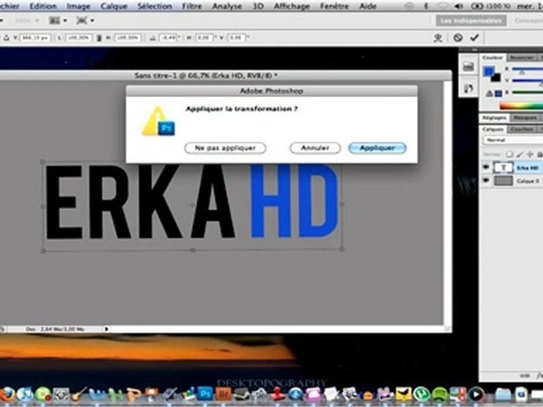The width and height of the screenshot is (543, 407).
Task: Click the vertical skew V field
Action: click(237, 37)
